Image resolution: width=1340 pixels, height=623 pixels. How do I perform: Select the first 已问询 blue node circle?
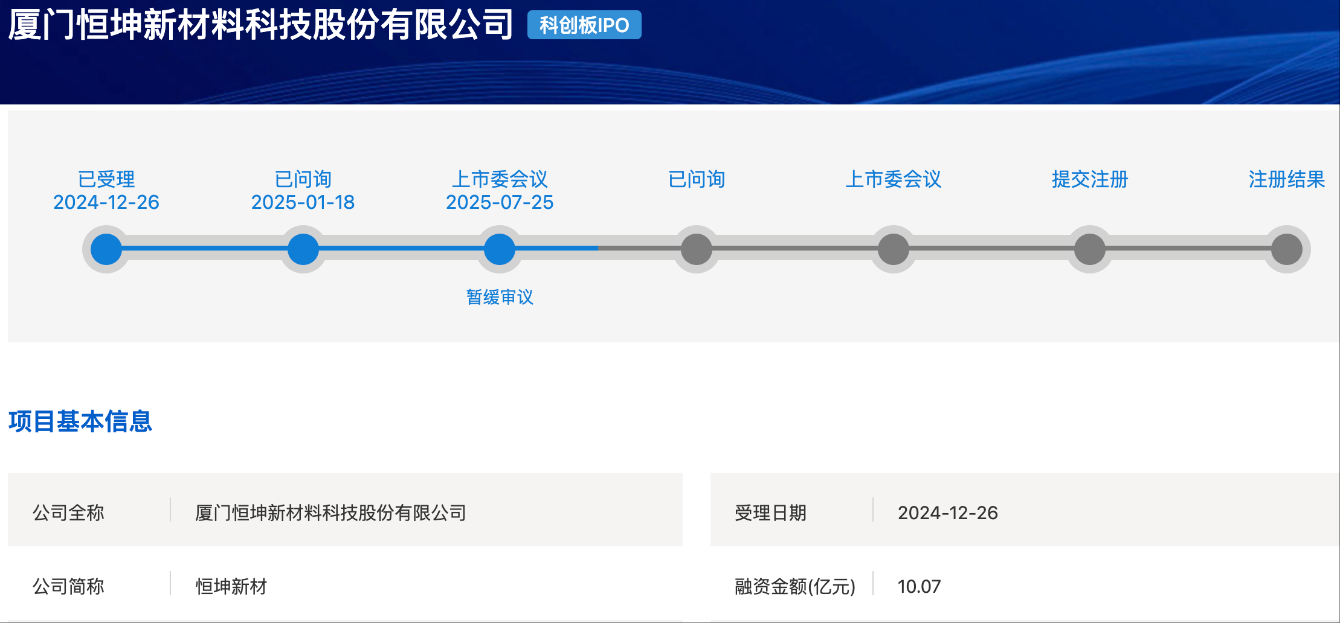(x=303, y=249)
